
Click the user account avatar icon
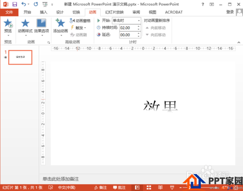[x=240, y=12]
